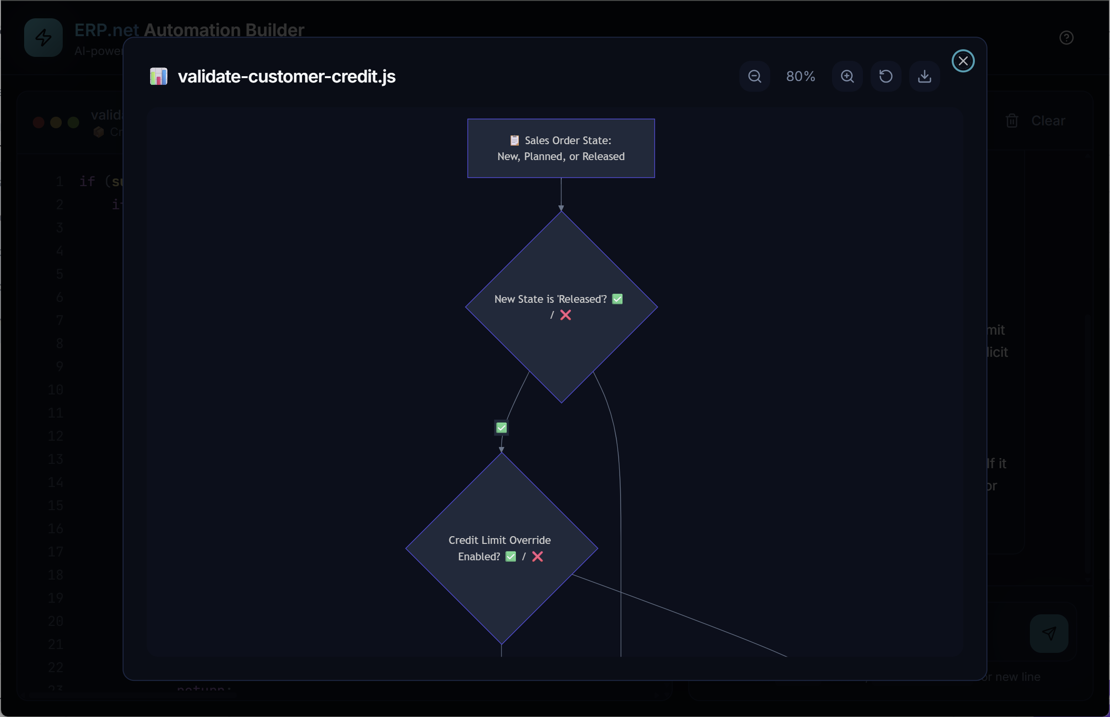Click the red window dot in code panel
The image size is (1110, 717).
pyautogui.click(x=39, y=122)
